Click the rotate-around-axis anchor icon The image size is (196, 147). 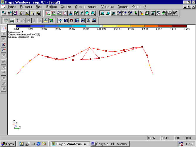pos(70,13)
